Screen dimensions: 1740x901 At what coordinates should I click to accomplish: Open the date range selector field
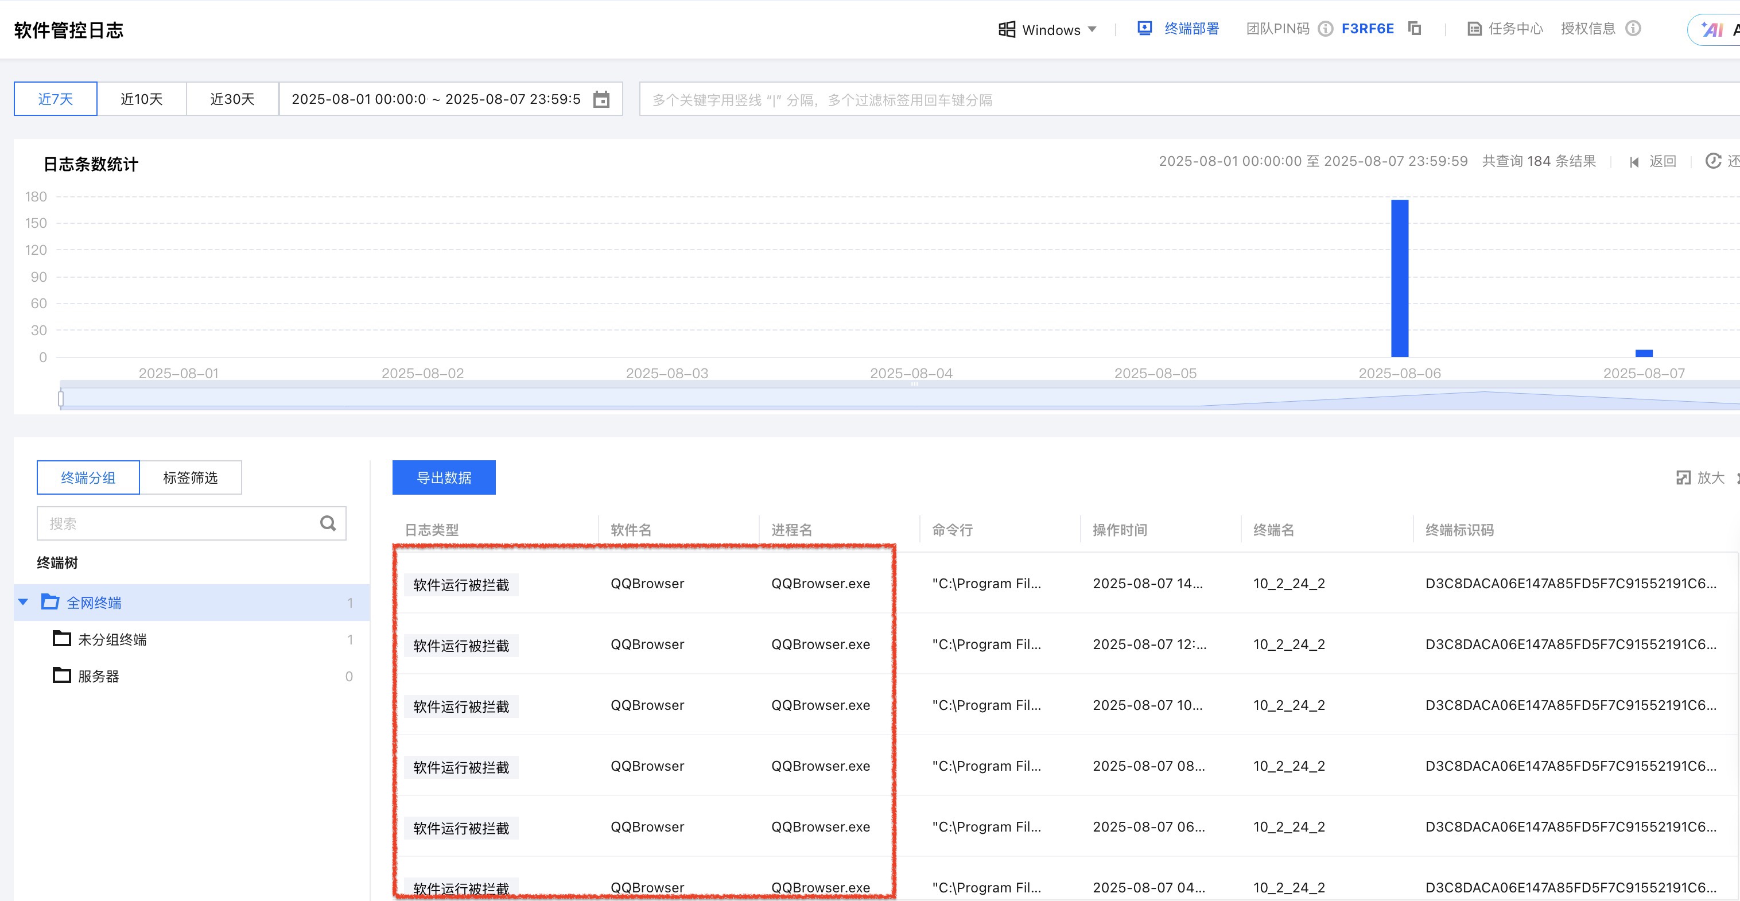(x=436, y=99)
